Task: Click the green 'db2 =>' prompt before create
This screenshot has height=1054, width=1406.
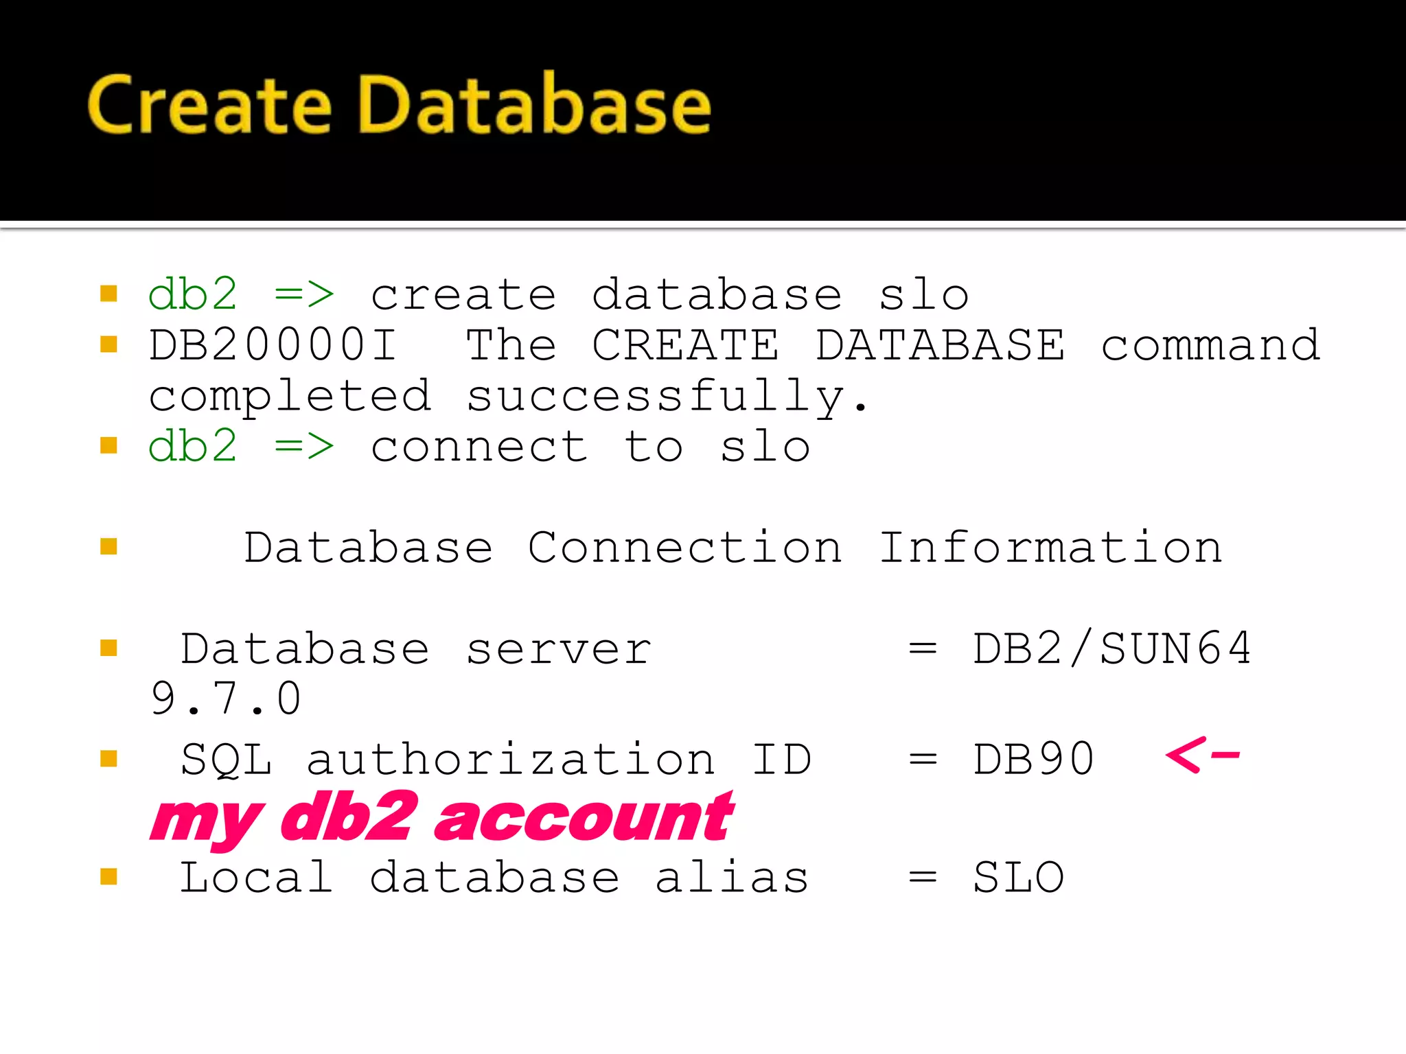Action: pyautogui.click(x=242, y=294)
